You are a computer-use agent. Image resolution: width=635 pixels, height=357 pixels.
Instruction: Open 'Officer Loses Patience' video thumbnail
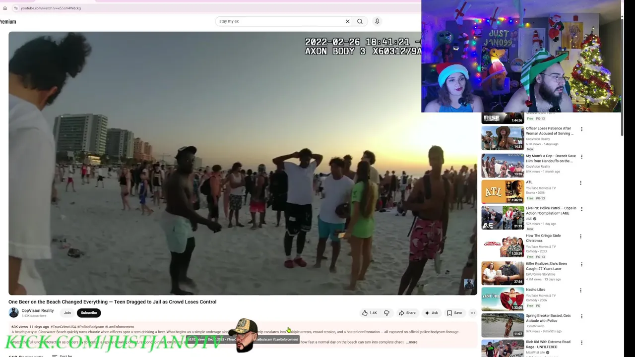[x=503, y=138]
